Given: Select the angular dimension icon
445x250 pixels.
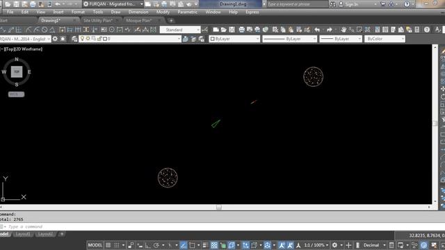Looking at the screenshot, I should (x=53, y=30).
